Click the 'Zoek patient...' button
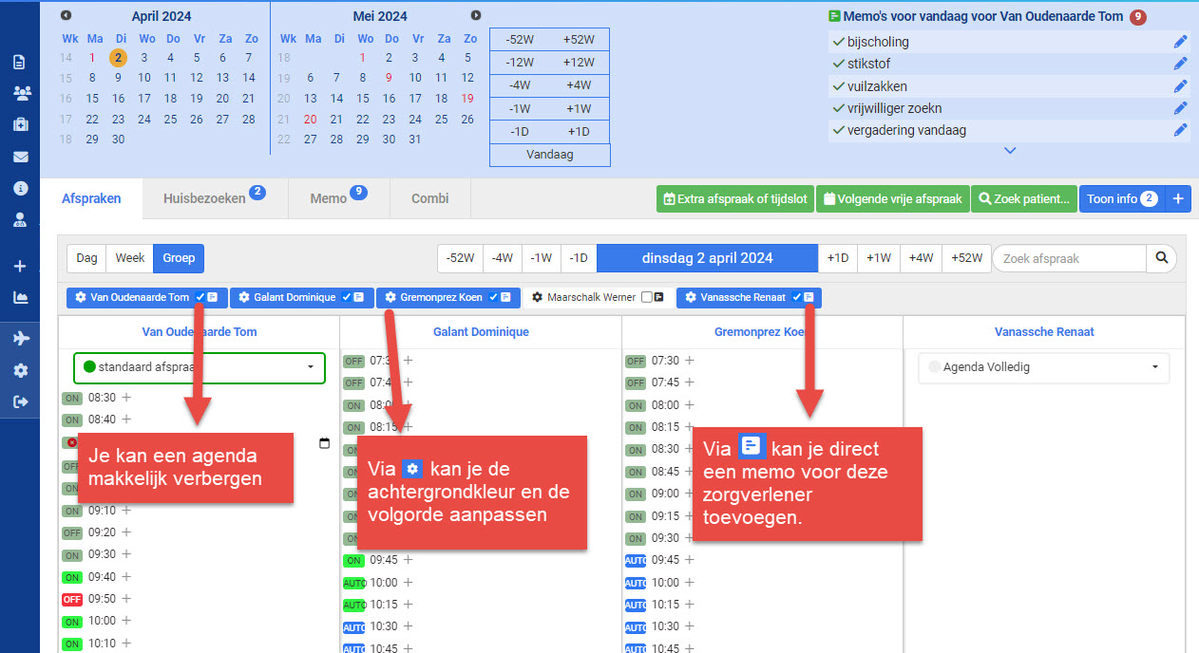 1024,199
